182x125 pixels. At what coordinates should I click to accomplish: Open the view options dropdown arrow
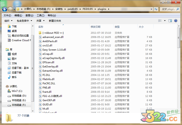[x=165, y=21]
